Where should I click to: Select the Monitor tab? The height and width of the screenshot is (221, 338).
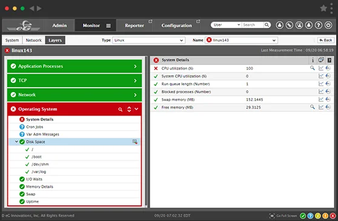91,25
